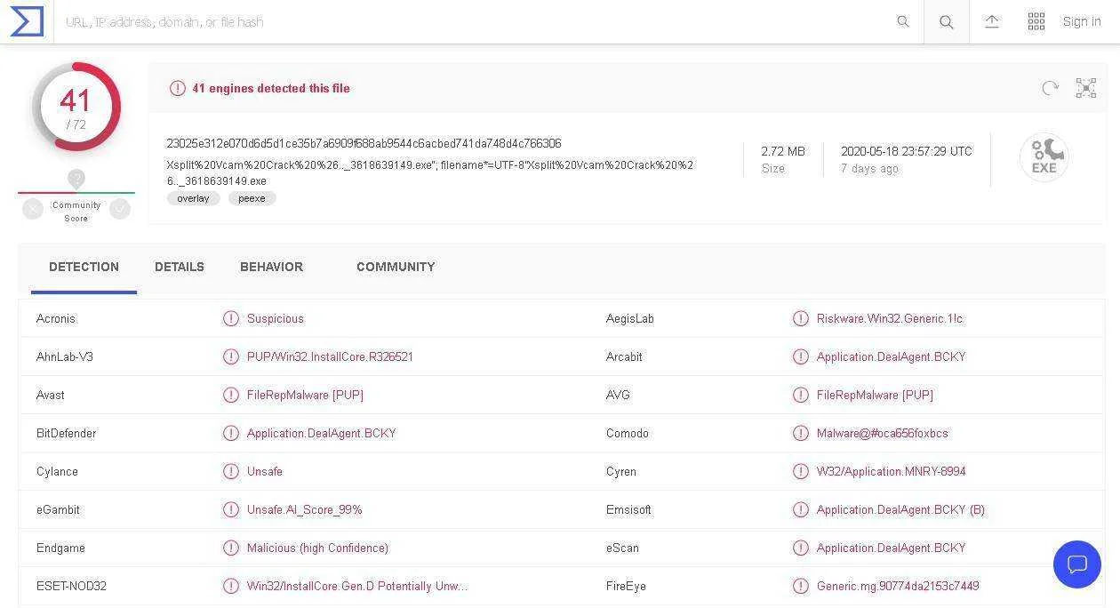
Task: Switch to the COMMUNITY tab
Action: 396,267
